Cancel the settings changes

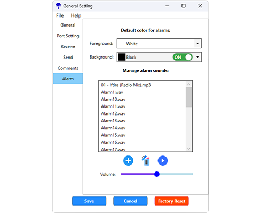(130, 201)
